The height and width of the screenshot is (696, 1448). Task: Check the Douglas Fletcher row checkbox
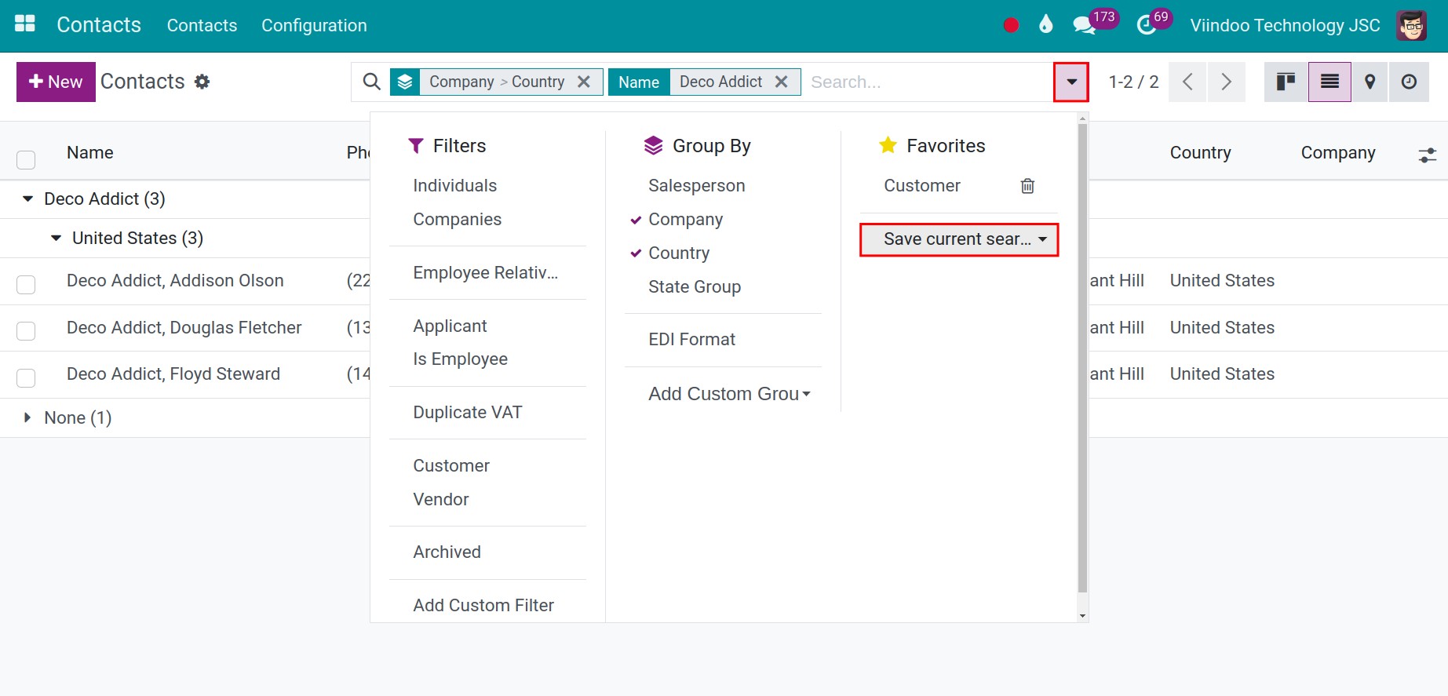pyautogui.click(x=26, y=331)
